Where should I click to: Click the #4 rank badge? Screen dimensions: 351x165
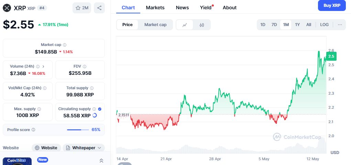(x=42, y=8)
